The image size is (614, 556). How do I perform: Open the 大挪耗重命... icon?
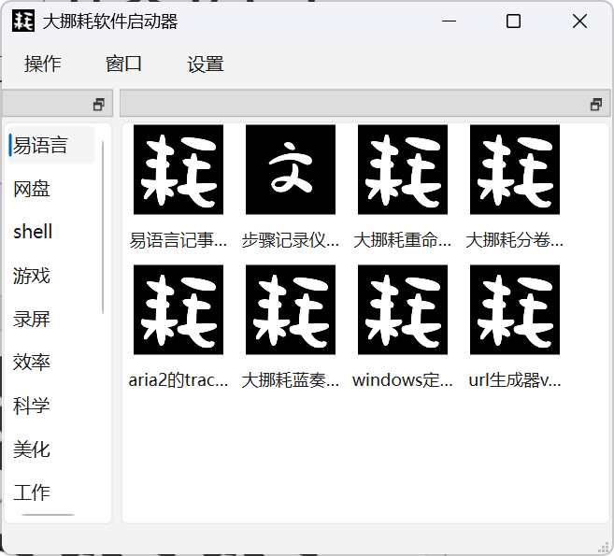point(403,169)
